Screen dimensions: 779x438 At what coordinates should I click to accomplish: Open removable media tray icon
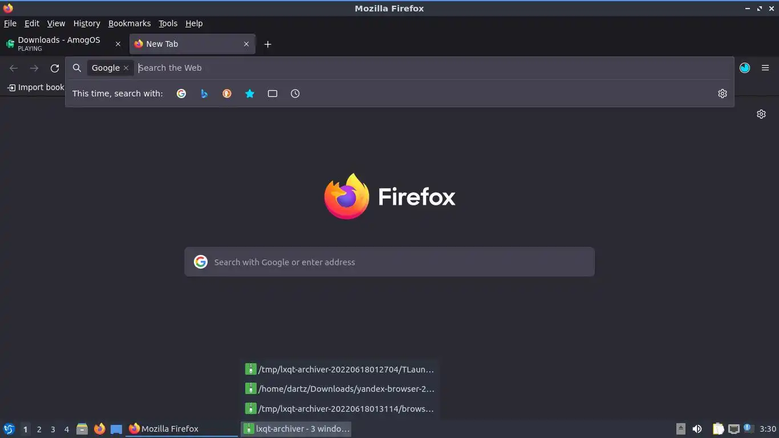[680, 429]
